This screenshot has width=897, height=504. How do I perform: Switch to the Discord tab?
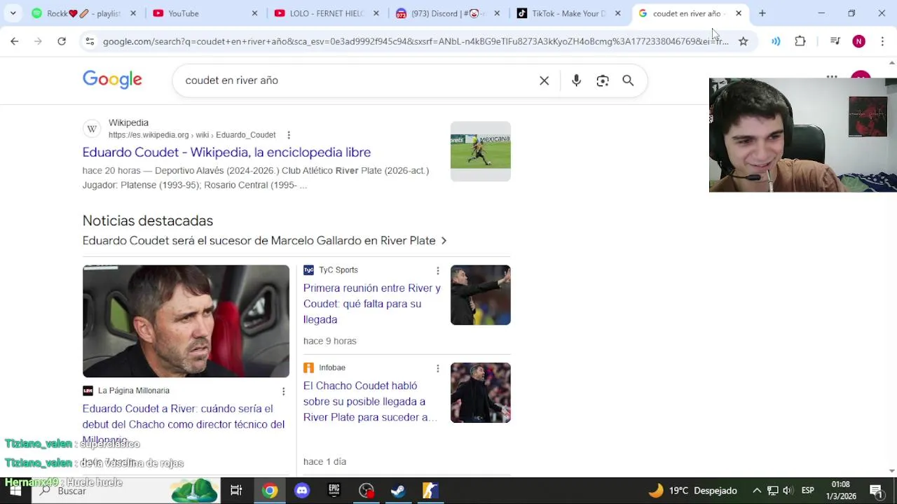pyautogui.click(x=448, y=13)
